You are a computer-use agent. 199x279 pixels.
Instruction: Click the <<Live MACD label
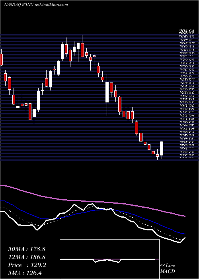tap(168, 269)
